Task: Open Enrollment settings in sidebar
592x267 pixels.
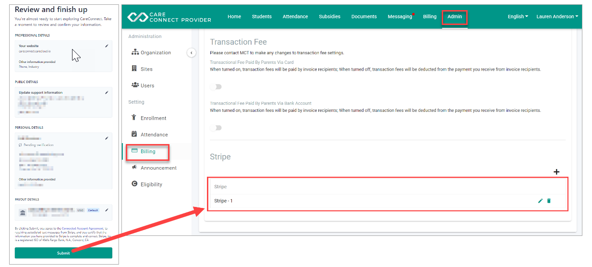Action: click(x=149, y=118)
